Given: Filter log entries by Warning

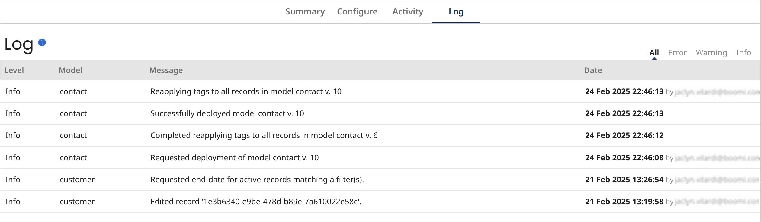Looking at the screenshot, I should coord(711,52).
